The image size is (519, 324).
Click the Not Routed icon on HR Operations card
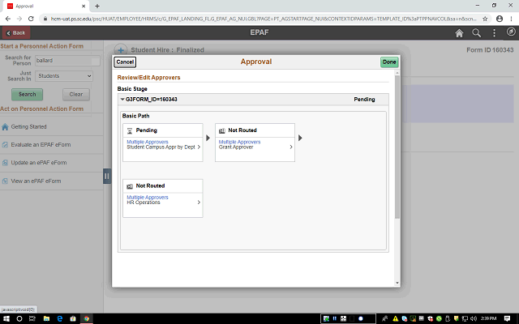click(130, 186)
